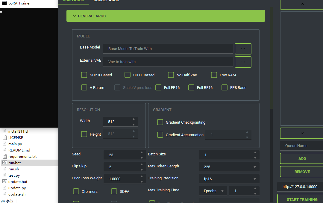This screenshot has height=203, width=323.
Task: Switch to the Subset Args tab
Action: point(106,1)
